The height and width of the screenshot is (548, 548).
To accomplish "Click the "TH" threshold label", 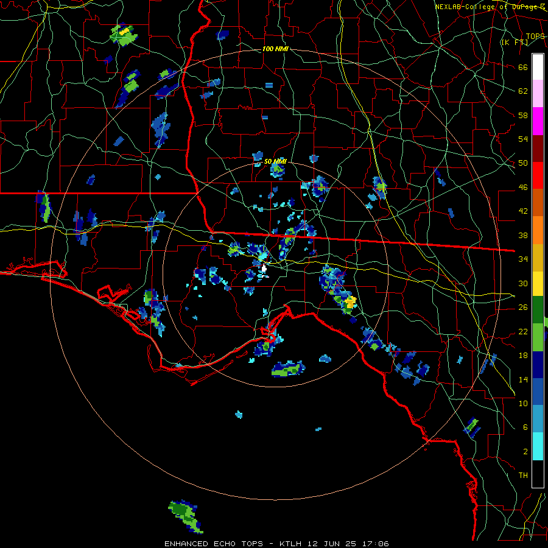I will pyautogui.click(x=523, y=476).
